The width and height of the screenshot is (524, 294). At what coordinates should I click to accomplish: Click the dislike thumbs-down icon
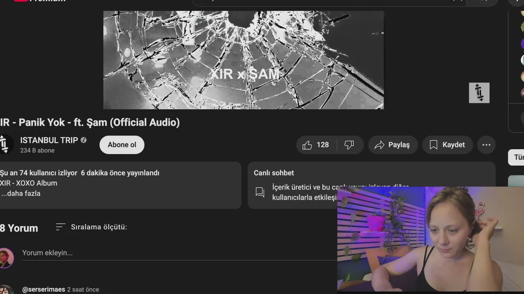(349, 145)
